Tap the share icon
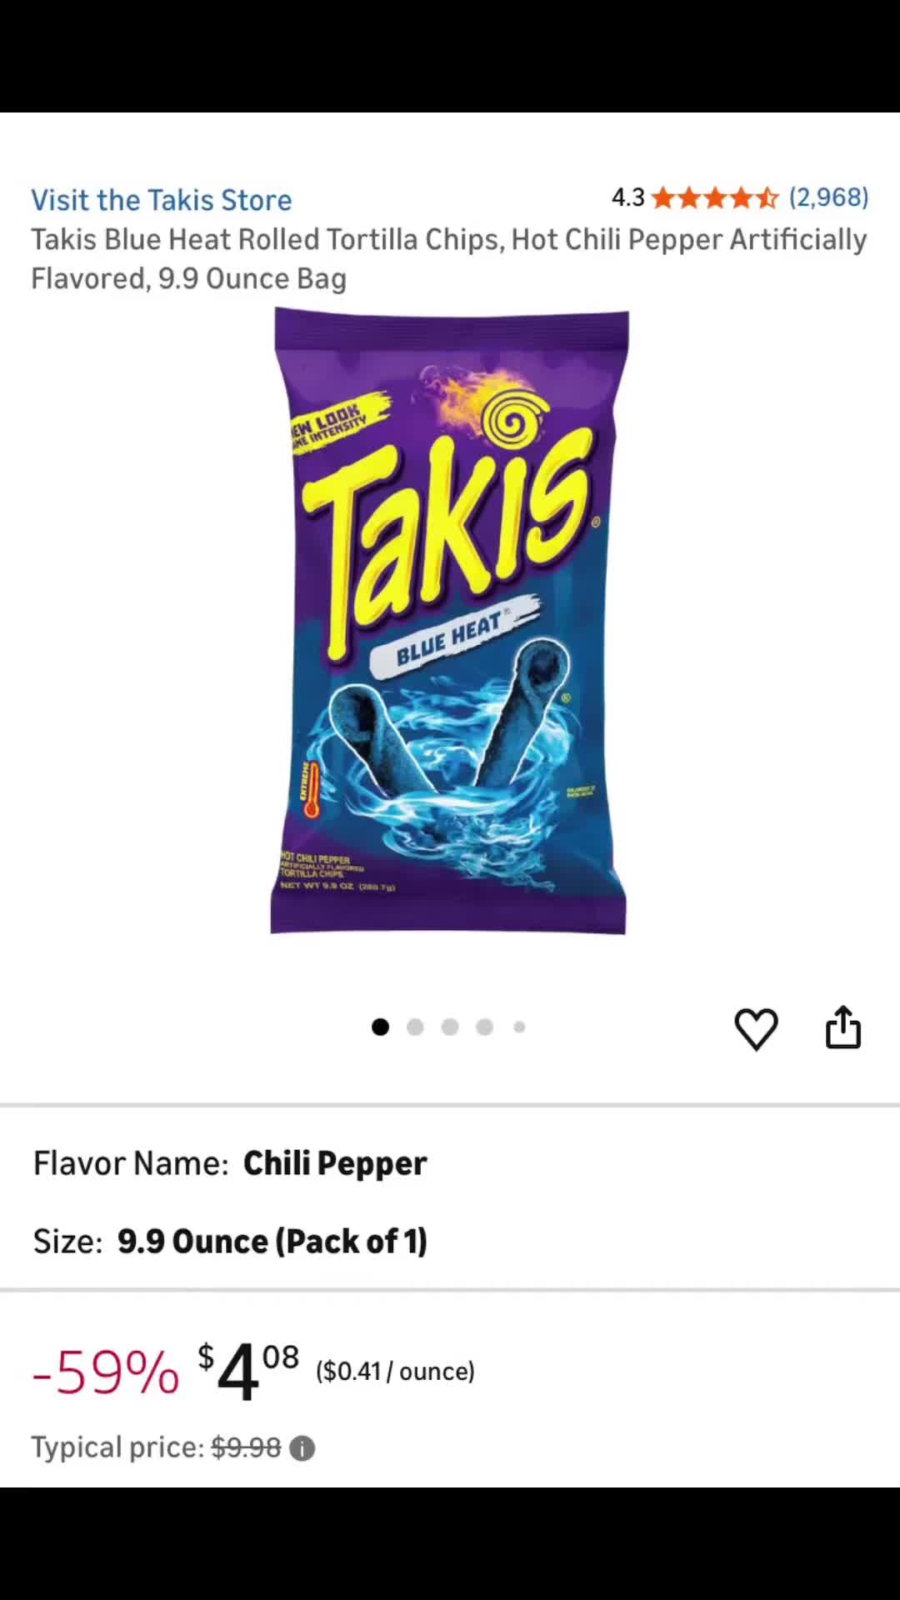Viewport: 900px width, 1600px height. pos(842,1027)
